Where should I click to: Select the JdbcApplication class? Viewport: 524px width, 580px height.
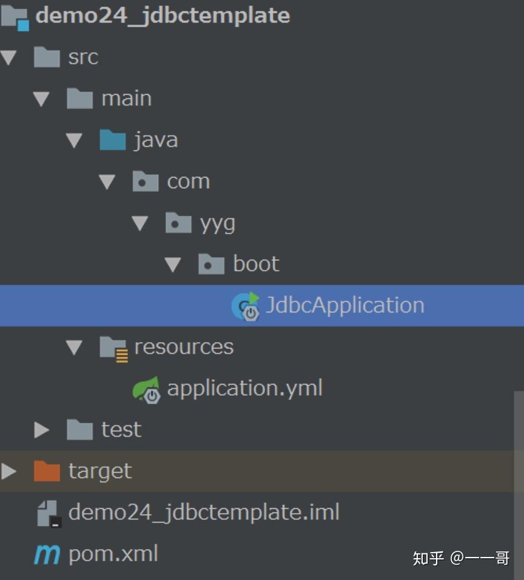(x=346, y=305)
